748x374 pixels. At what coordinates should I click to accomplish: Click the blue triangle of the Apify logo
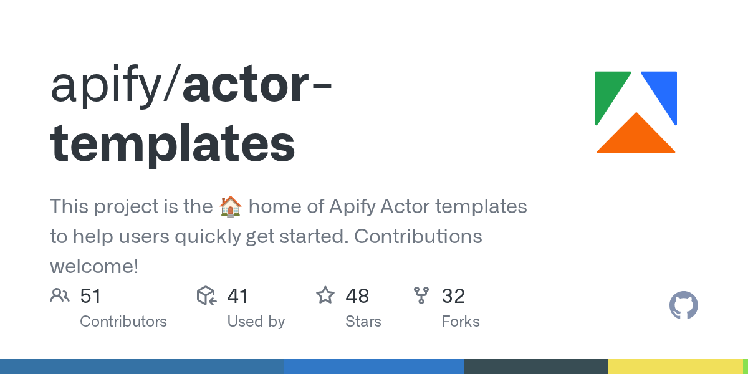[x=663, y=92]
